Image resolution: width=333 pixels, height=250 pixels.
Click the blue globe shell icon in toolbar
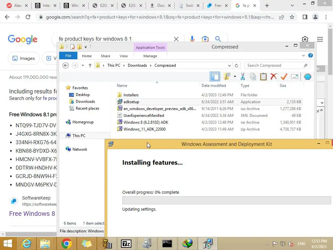click(x=308, y=76)
